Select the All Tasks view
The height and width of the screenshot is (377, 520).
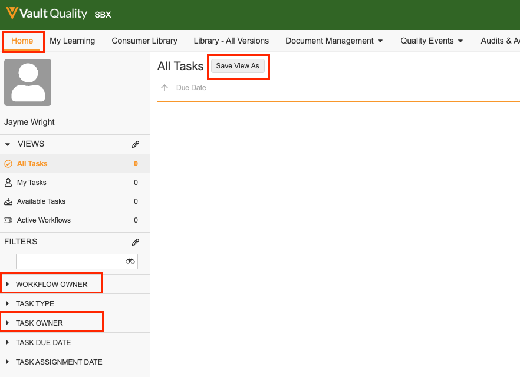(x=32, y=164)
